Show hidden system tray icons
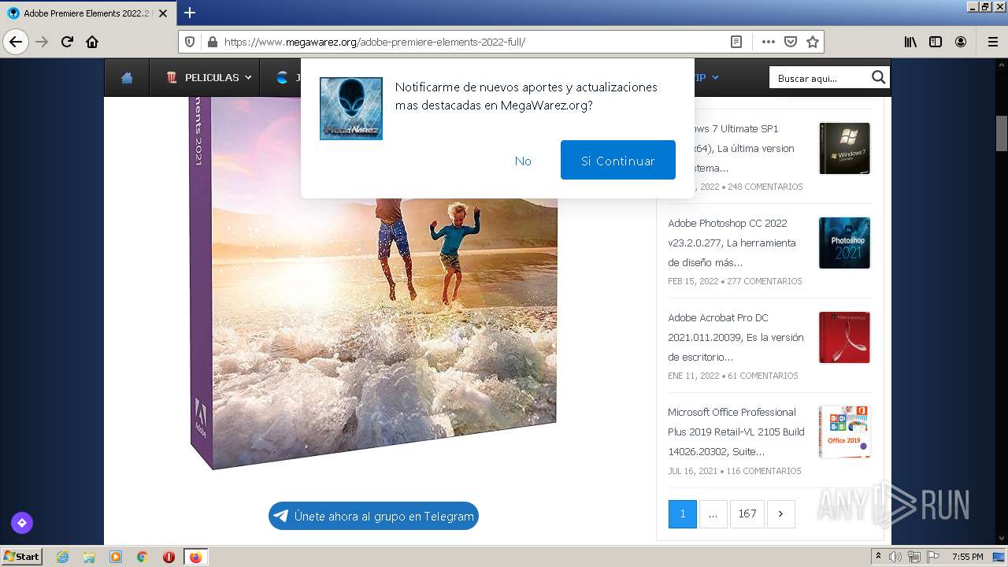 click(878, 557)
